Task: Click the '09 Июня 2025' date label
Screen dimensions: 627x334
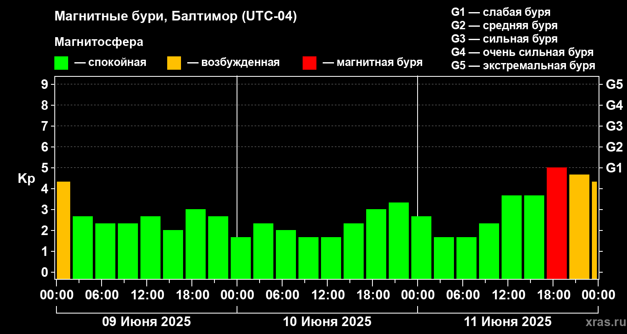Action: pyautogui.click(x=147, y=322)
